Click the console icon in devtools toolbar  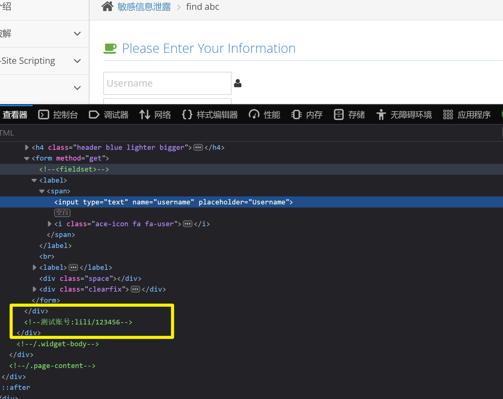(x=44, y=115)
